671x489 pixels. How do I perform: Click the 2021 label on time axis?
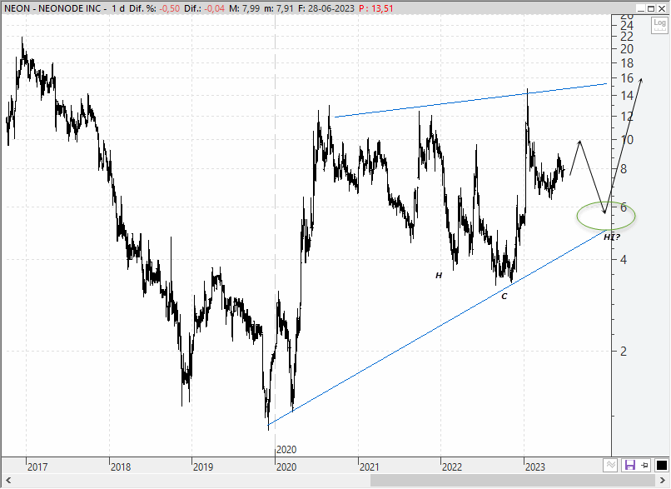[x=370, y=467]
